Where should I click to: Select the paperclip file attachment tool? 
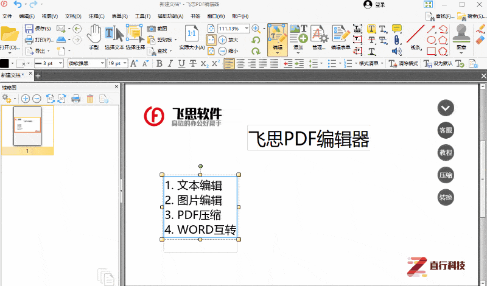[x=397, y=40]
